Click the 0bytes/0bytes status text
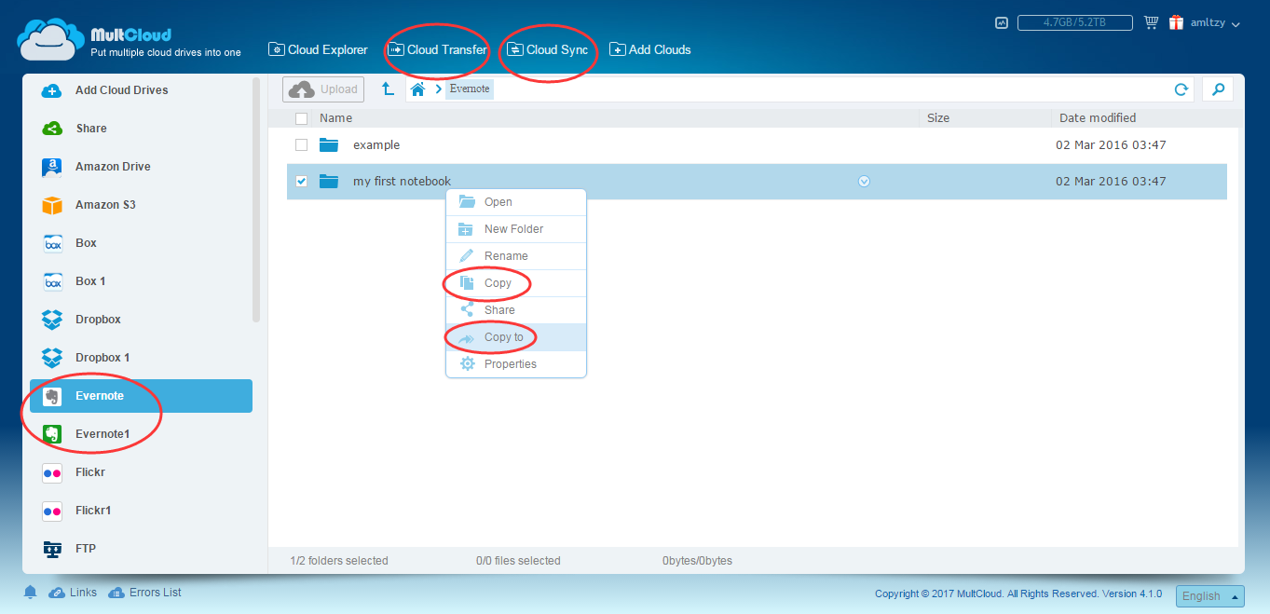The image size is (1270, 614). click(x=697, y=561)
